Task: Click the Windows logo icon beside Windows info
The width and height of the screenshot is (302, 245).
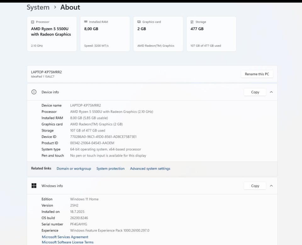Action: click(34, 186)
